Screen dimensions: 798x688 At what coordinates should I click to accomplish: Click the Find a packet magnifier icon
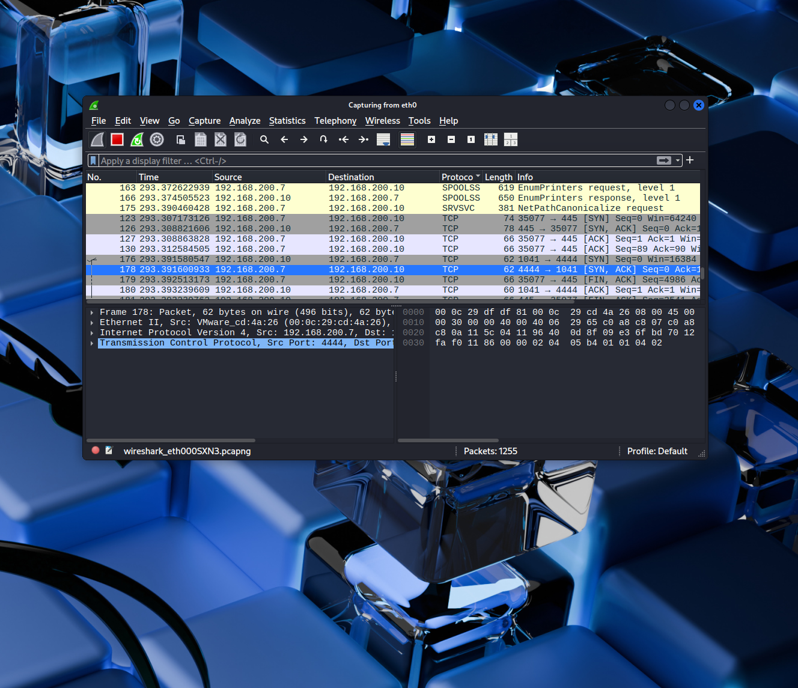264,139
